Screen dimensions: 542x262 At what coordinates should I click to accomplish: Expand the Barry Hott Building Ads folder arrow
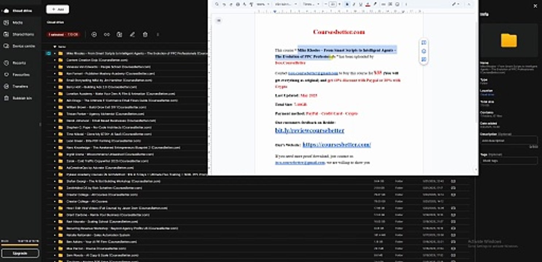pos(55,87)
